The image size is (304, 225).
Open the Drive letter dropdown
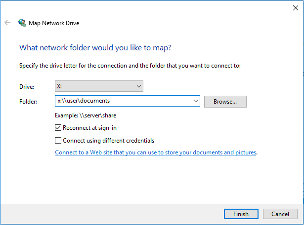coord(99,86)
